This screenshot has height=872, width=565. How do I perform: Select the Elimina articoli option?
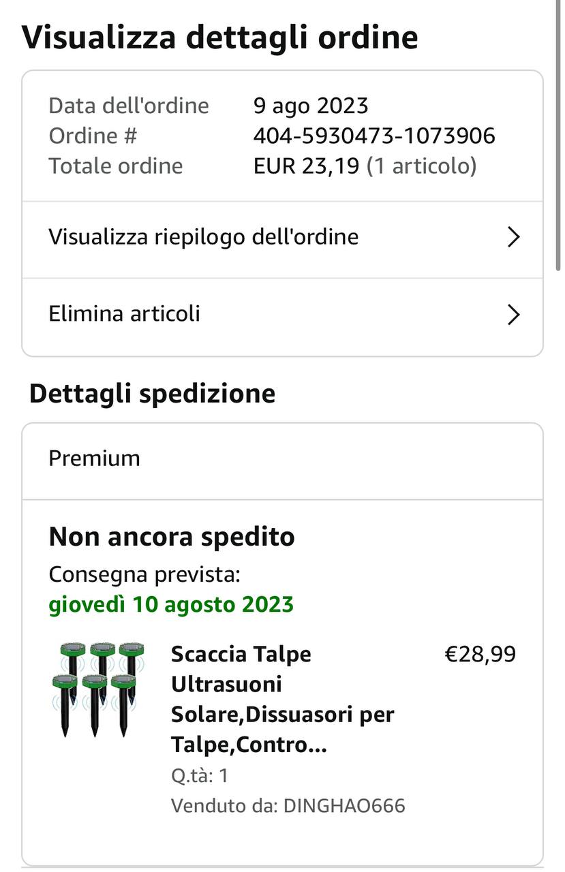pyautogui.click(x=124, y=313)
